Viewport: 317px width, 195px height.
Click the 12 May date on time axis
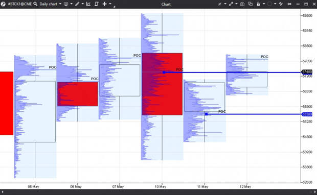click(x=245, y=186)
